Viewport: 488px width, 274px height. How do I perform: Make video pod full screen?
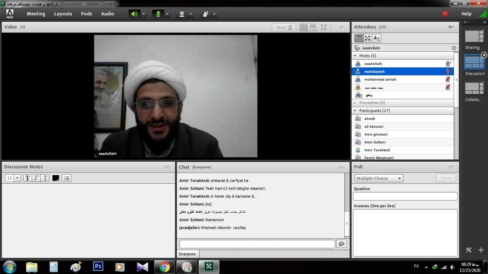pyautogui.click(x=323, y=27)
